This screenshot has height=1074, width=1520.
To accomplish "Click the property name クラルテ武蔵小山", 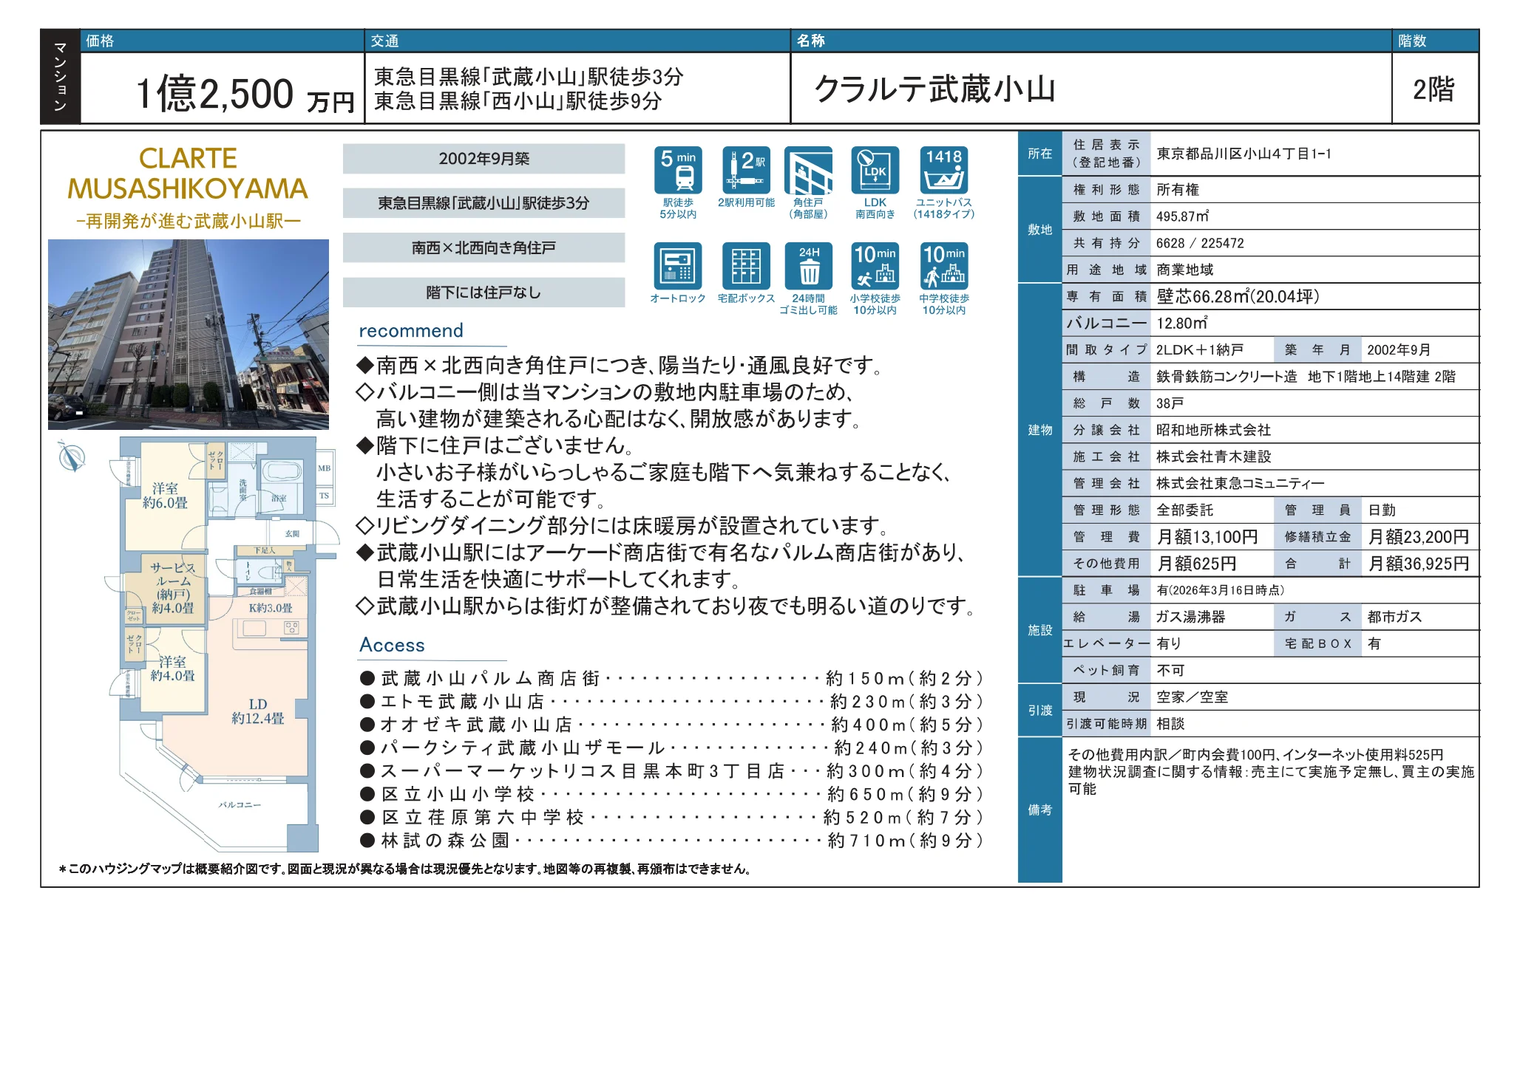I will click(x=934, y=89).
